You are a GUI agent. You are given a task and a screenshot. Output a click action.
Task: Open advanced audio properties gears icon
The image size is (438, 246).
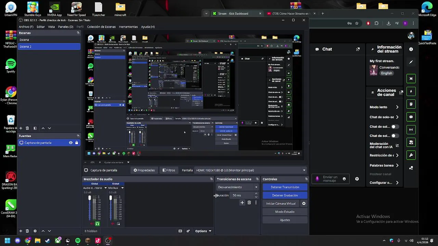pos(188,231)
